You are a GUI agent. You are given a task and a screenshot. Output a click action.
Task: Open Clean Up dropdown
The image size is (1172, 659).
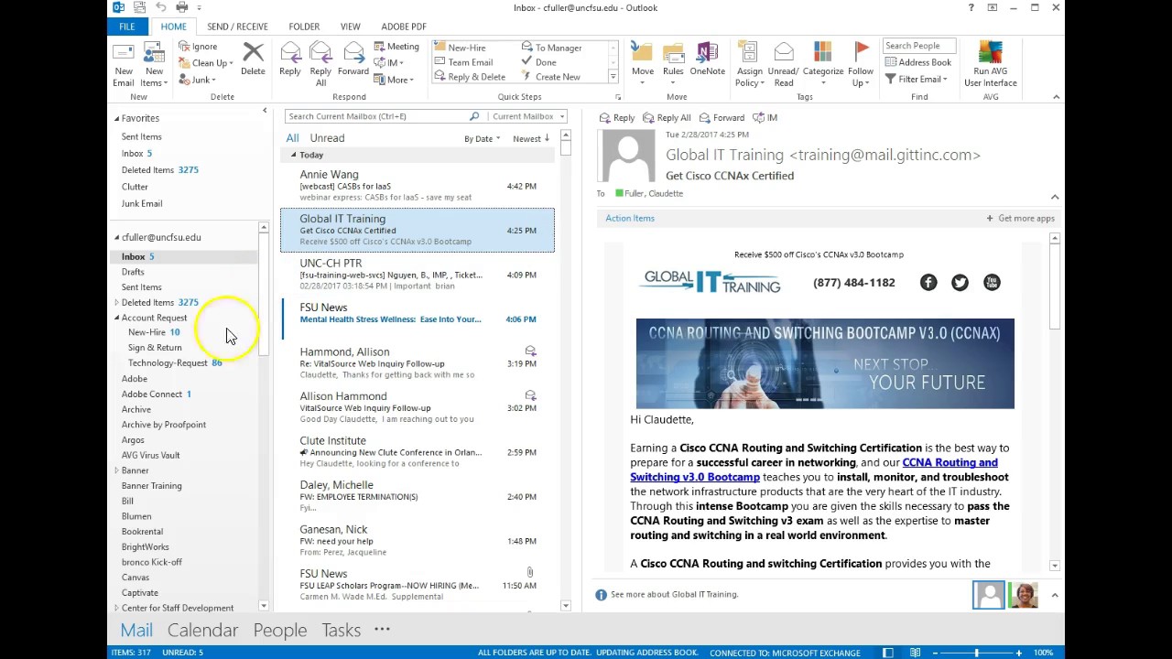206,63
